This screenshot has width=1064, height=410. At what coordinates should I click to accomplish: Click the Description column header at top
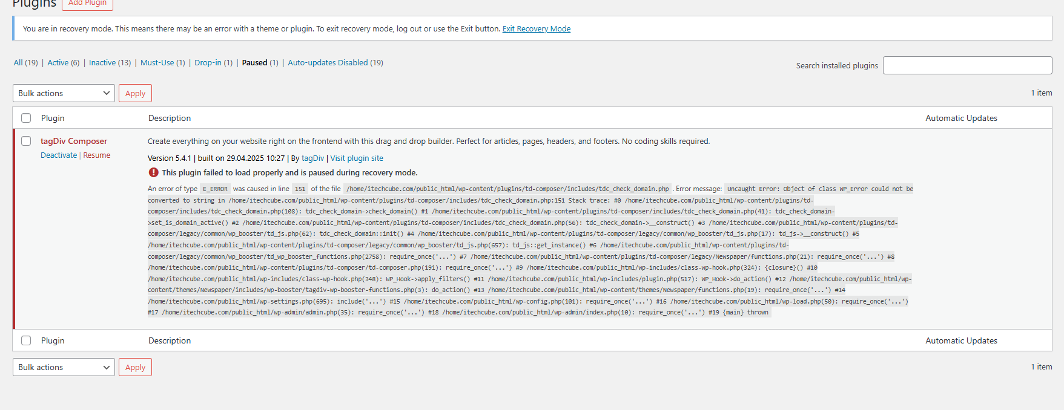click(x=170, y=118)
